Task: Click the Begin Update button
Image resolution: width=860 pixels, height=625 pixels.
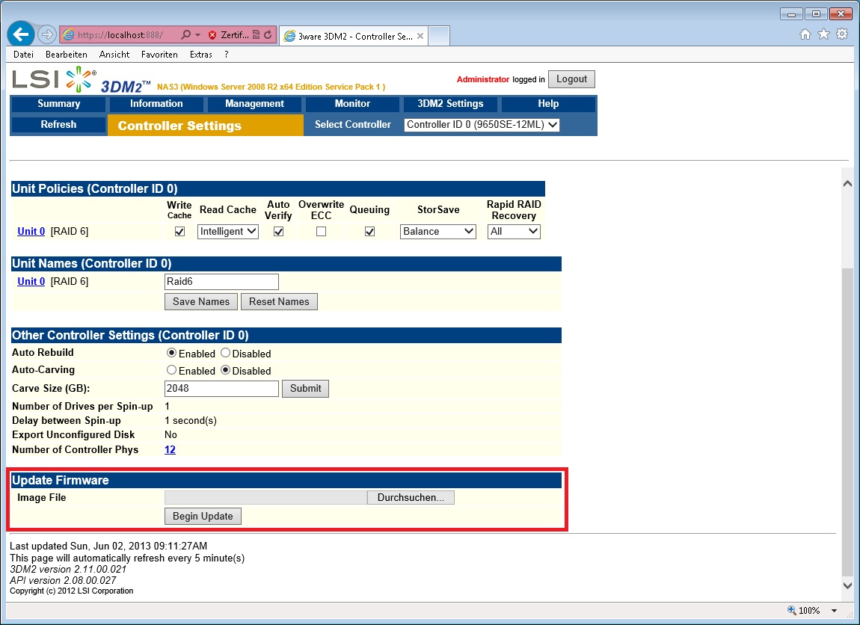Action: [203, 516]
